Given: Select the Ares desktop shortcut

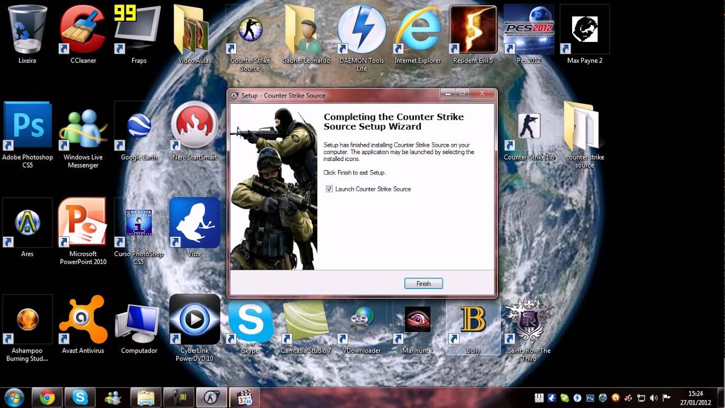Looking at the screenshot, I should coord(27,228).
